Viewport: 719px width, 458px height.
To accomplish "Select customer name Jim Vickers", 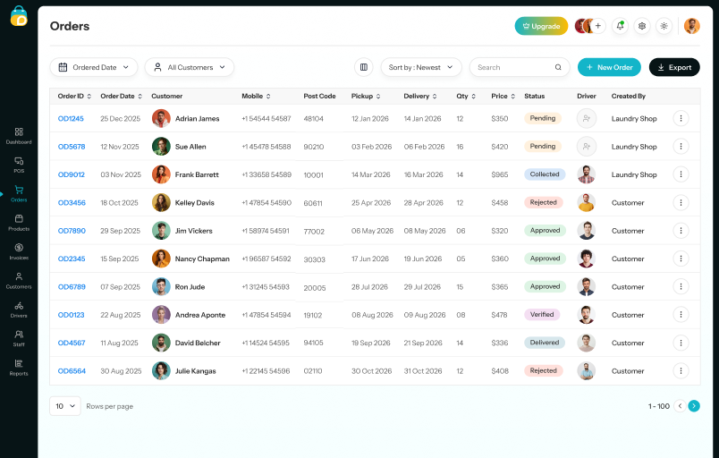I will click(193, 231).
